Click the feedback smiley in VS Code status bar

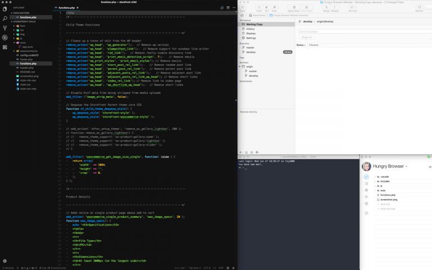click(x=228, y=268)
